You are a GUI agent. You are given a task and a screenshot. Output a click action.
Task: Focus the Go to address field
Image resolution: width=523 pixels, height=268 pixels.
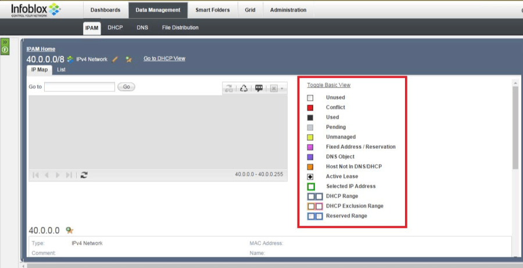click(80, 87)
